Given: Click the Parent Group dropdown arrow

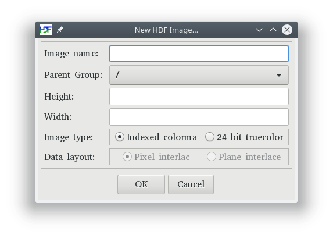Looking at the screenshot, I should coord(278,75).
